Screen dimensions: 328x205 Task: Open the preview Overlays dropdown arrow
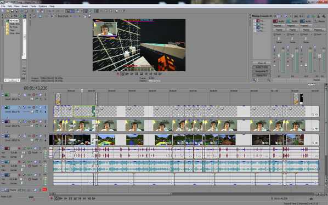[80, 16]
